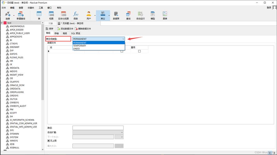Open 自动运行 automation icon
Image resolution: width=277 pixels, height=155 pixels.
(140, 14)
